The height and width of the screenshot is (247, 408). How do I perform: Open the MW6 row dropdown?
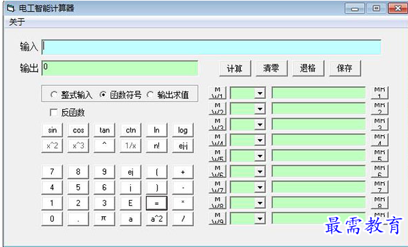click(x=260, y=171)
